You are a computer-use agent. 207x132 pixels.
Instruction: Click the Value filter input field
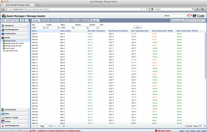108,28
